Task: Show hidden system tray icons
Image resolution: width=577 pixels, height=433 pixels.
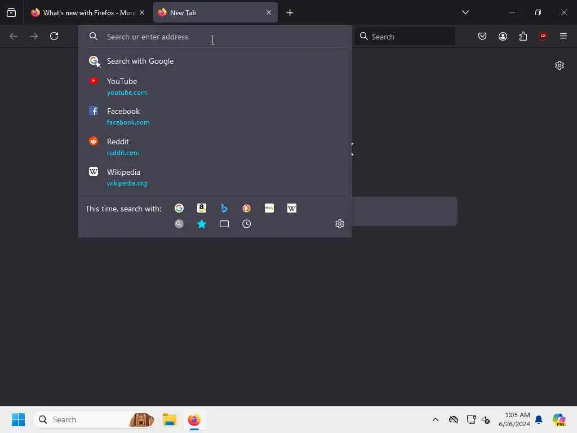Action: pos(436,419)
